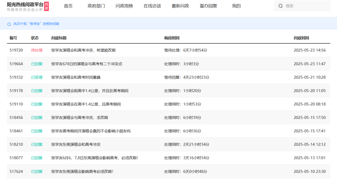Viewport: 337px width, 181px height.
Task: Click response time 等待回复：4天23小时23分
Action: point(187,77)
